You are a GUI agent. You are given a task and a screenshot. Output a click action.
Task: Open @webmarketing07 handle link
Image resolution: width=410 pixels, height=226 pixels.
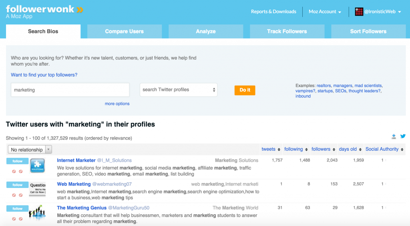point(112,184)
